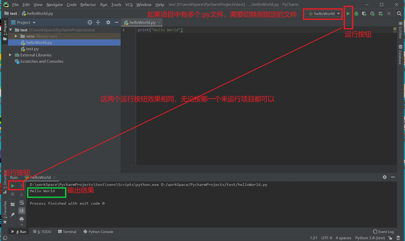Open the SciView side tool window
Image resolution: width=405 pixels, height=241 pixels.
click(x=400, y=30)
